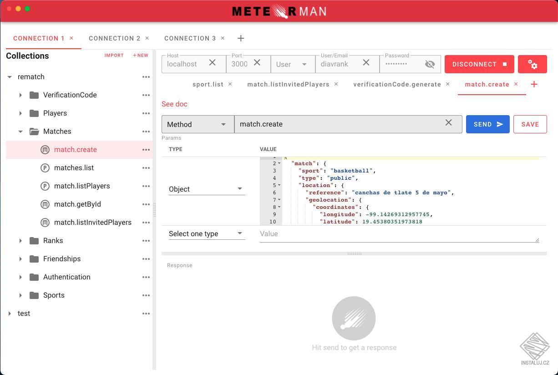Open more options for matches.list item

pos(146,168)
